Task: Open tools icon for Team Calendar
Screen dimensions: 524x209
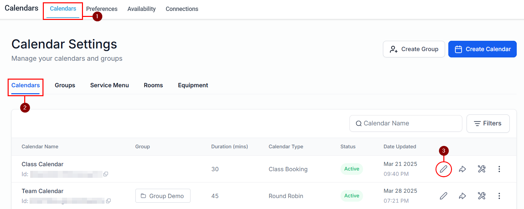Action: [482, 196]
